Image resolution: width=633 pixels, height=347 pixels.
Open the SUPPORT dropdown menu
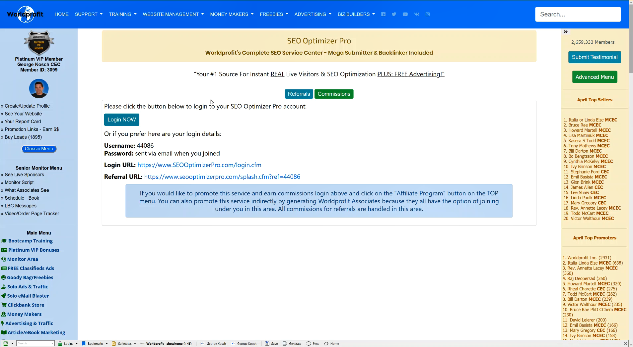pos(89,14)
